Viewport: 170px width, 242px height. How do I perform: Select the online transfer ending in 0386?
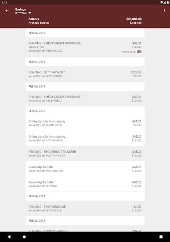[x=85, y=138]
